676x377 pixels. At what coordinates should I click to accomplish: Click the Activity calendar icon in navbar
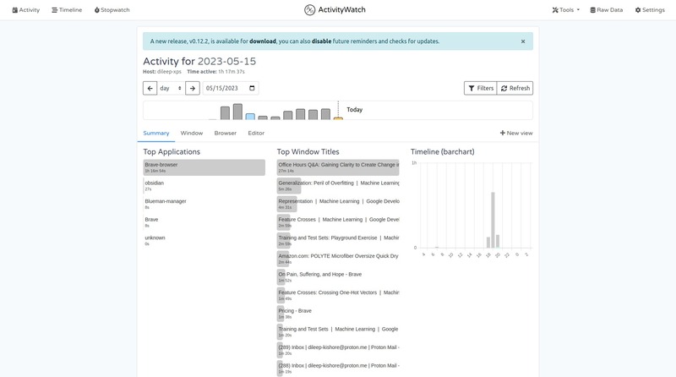click(14, 10)
